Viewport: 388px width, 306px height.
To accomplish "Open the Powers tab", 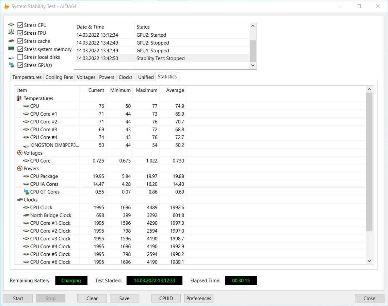I will tap(107, 77).
